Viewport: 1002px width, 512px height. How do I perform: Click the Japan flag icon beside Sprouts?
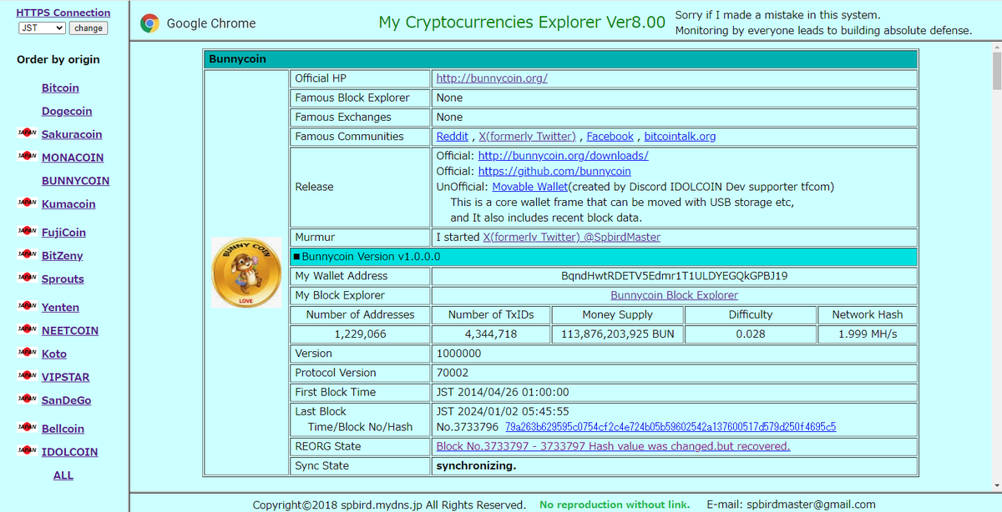click(x=26, y=279)
